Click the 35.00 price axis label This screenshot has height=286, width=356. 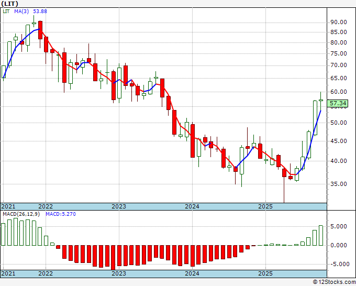(x=339, y=184)
